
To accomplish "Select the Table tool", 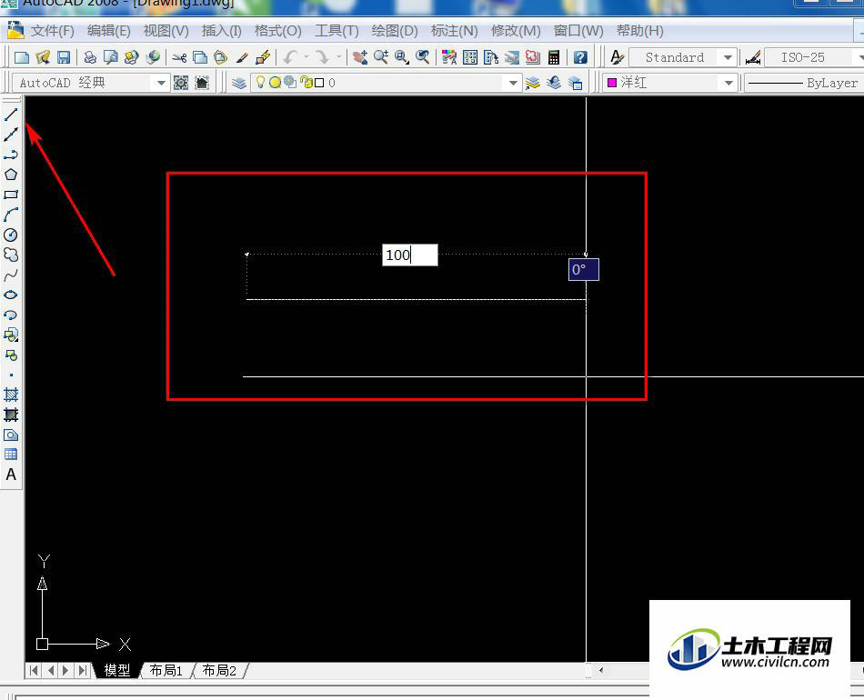I will pos(11,455).
